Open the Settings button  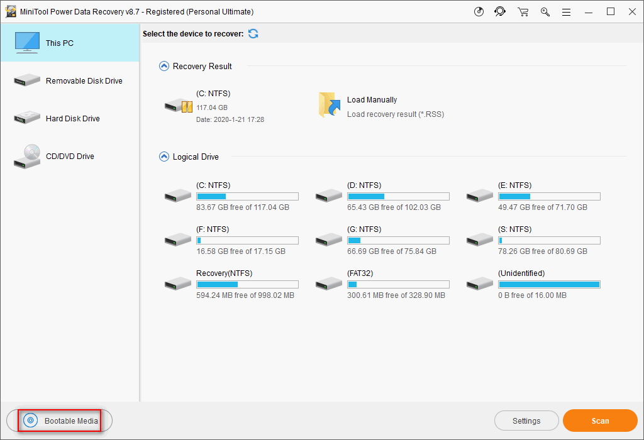pyautogui.click(x=526, y=421)
